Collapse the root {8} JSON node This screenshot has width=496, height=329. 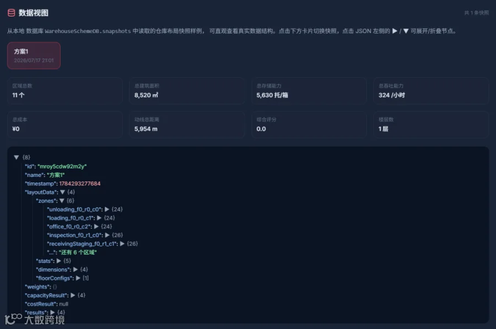tap(17, 157)
